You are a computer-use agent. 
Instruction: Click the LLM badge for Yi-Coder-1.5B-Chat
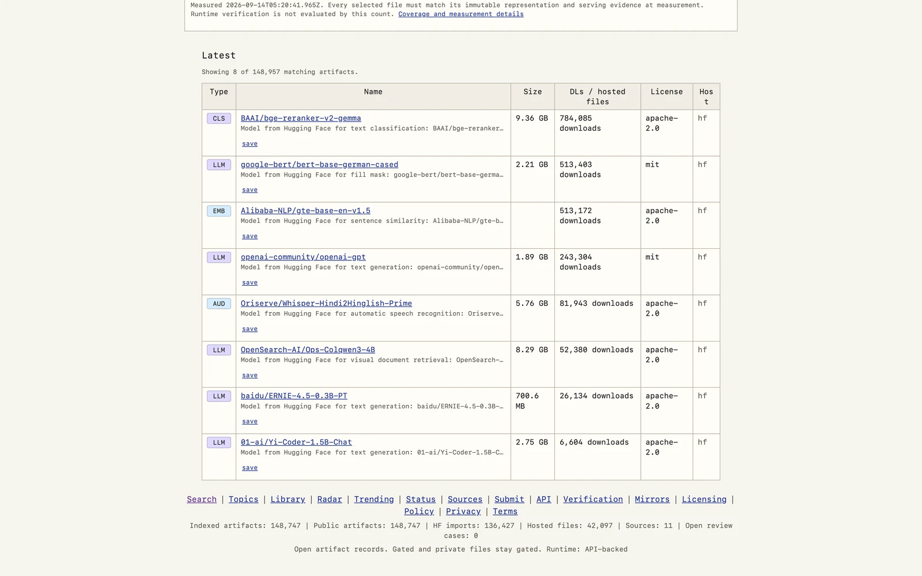[x=219, y=442]
